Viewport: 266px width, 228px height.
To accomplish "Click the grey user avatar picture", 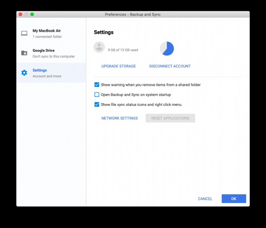I will click(99, 47).
